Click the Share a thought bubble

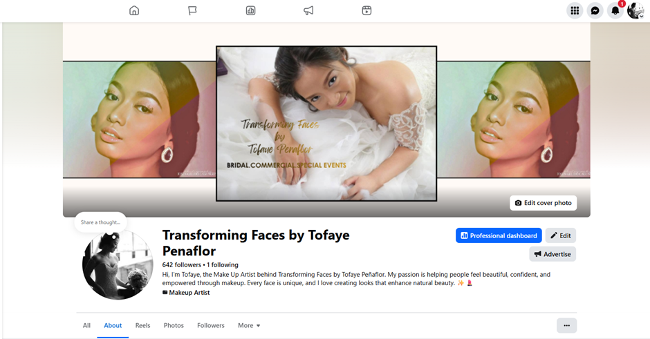pos(100,222)
